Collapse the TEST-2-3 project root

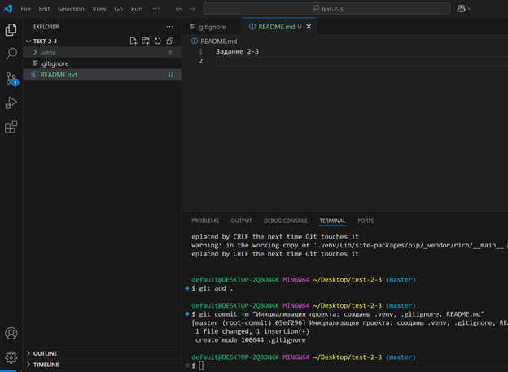44,41
